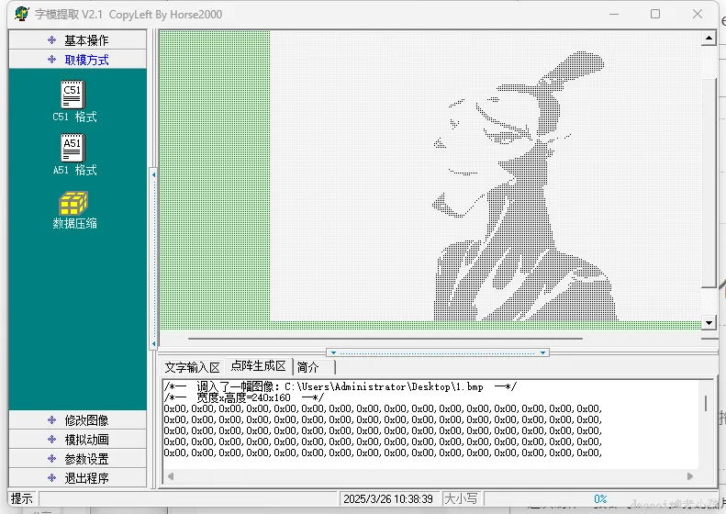
Task: Click the lower arrow on sidebar splitter
Action: point(153,343)
